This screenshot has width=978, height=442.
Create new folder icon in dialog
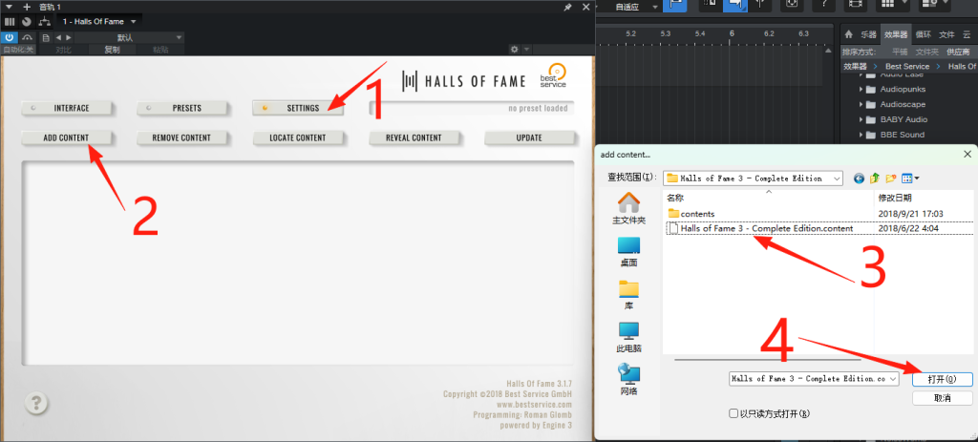click(891, 179)
